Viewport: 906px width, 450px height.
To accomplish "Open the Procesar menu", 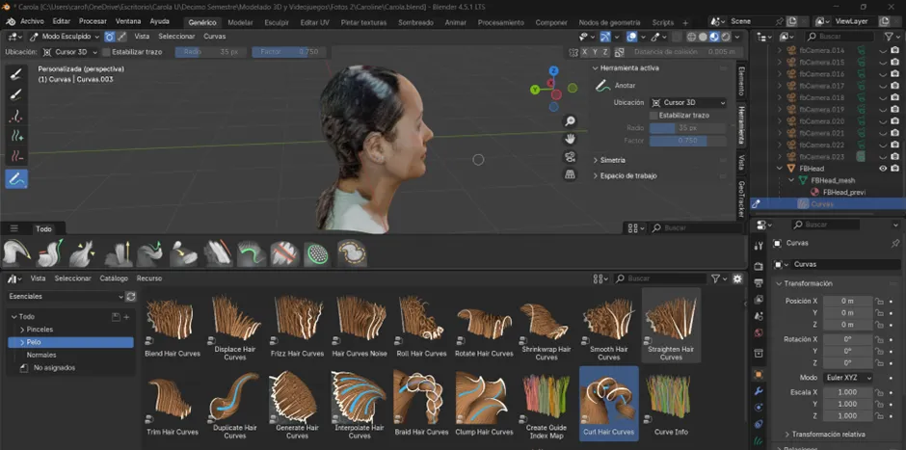I will (93, 21).
